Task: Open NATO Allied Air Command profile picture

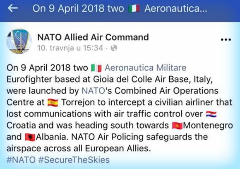Action: click(19, 41)
